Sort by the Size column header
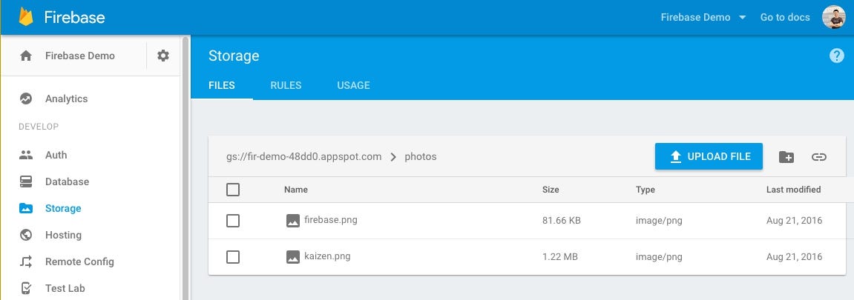Image resolution: width=854 pixels, height=300 pixels. [551, 190]
